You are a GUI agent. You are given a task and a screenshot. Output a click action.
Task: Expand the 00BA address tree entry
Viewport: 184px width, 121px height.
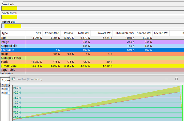[x=2, y=85]
